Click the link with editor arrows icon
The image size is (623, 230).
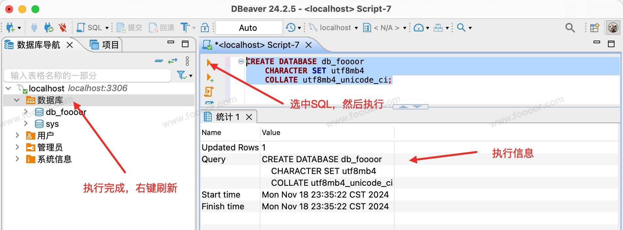click(172, 61)
